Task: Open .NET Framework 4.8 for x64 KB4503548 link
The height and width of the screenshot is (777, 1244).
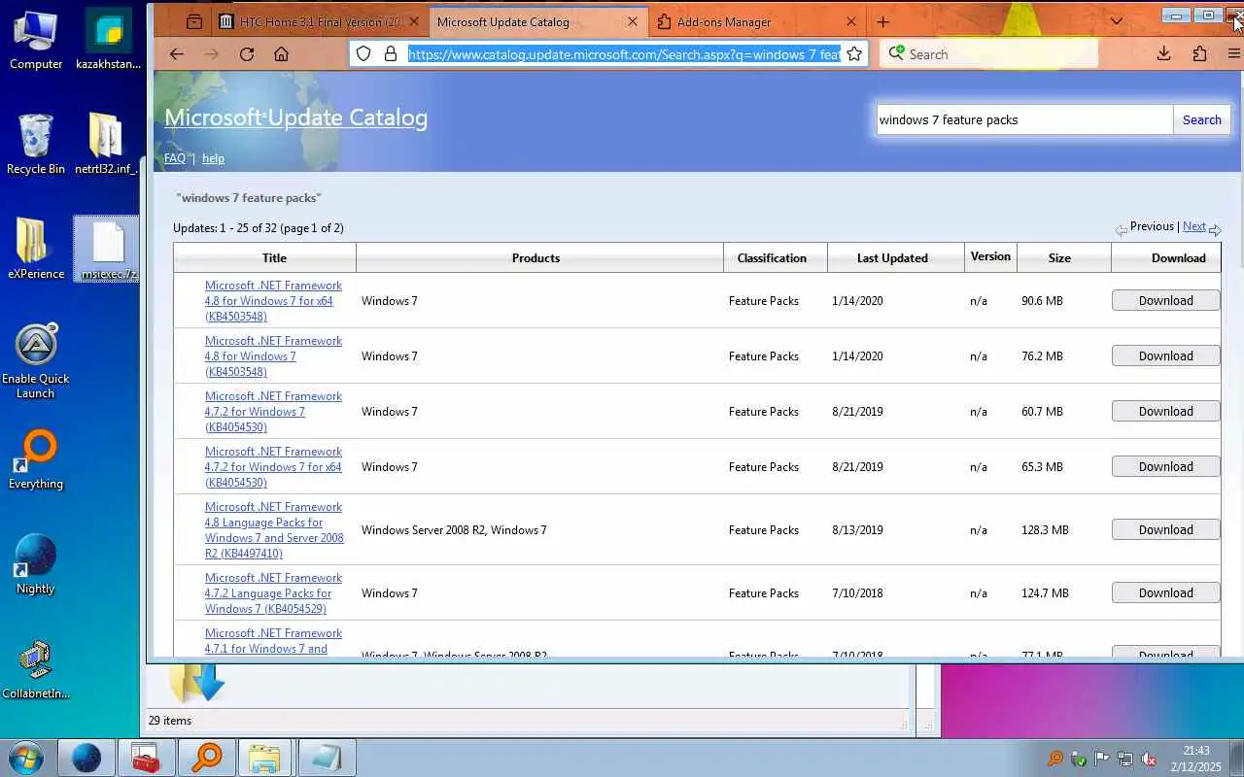Action: click(x=273, y=301)
